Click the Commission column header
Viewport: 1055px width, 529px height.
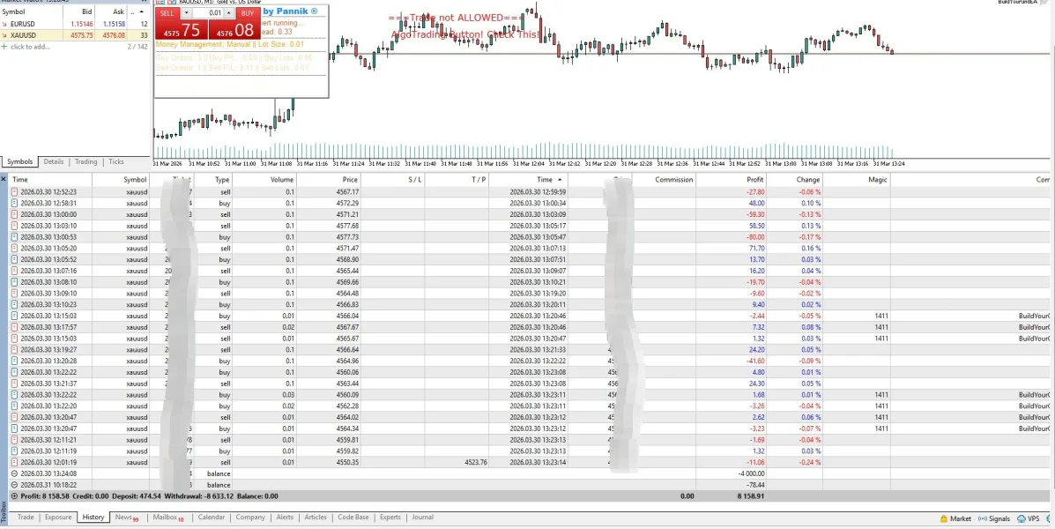[664, 180]
